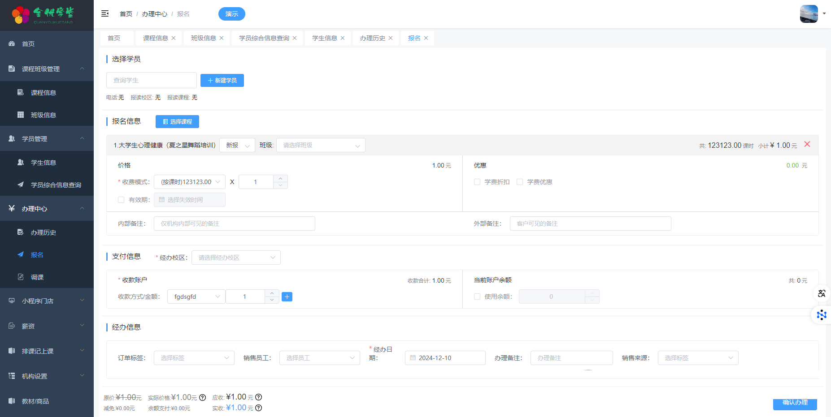Click help icon next to 应收 amount

coord(259,397)
